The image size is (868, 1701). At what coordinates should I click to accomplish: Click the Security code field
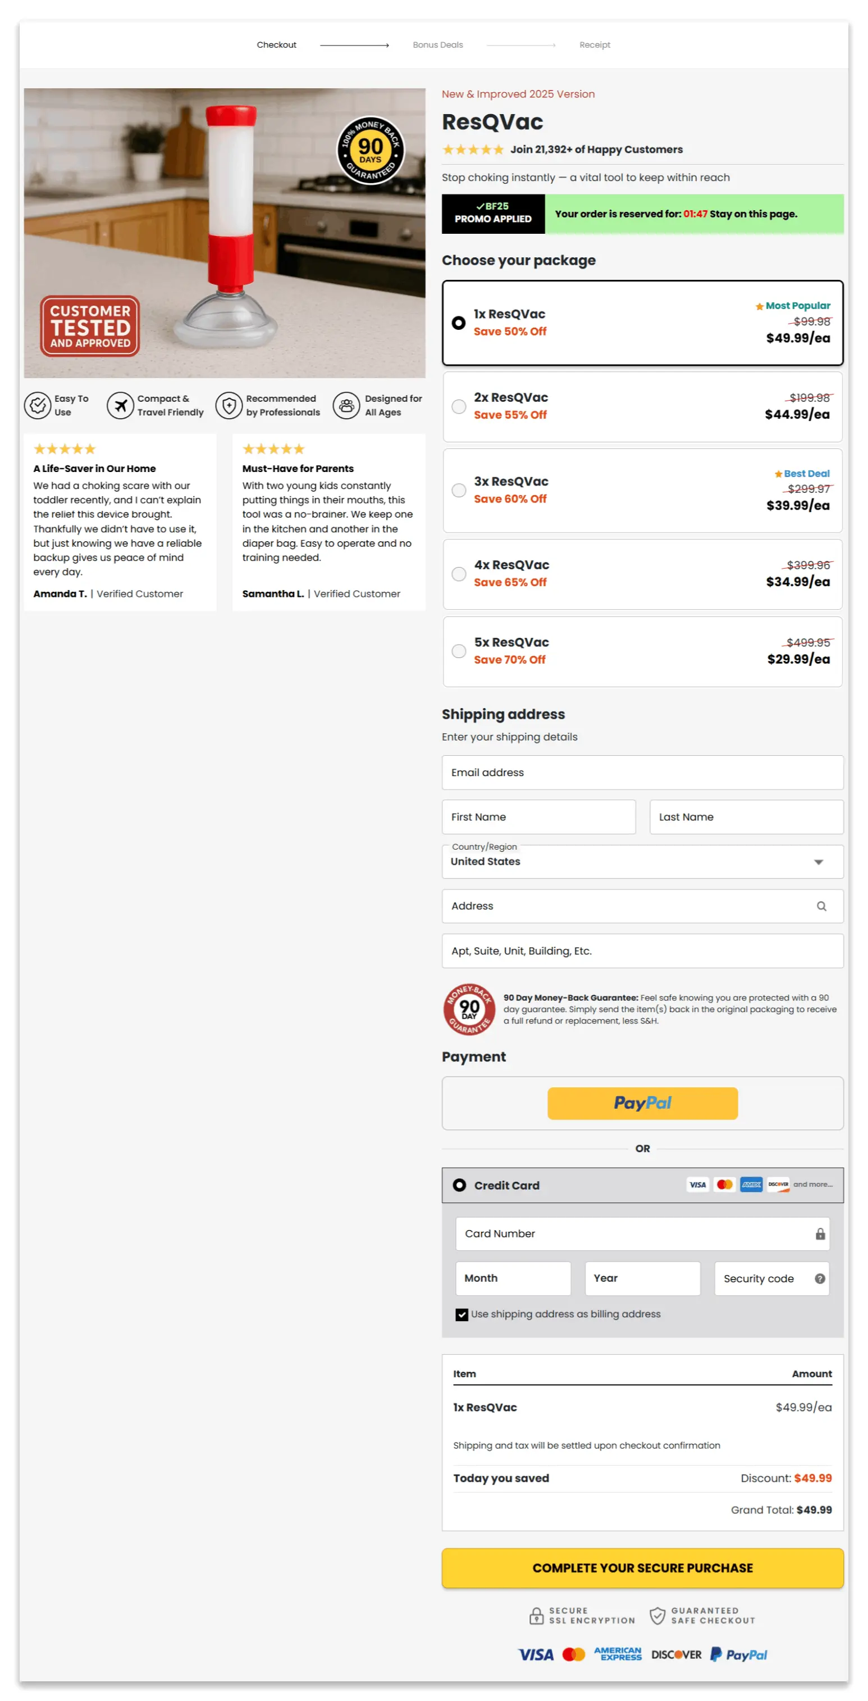click(x=771, y=1278)
